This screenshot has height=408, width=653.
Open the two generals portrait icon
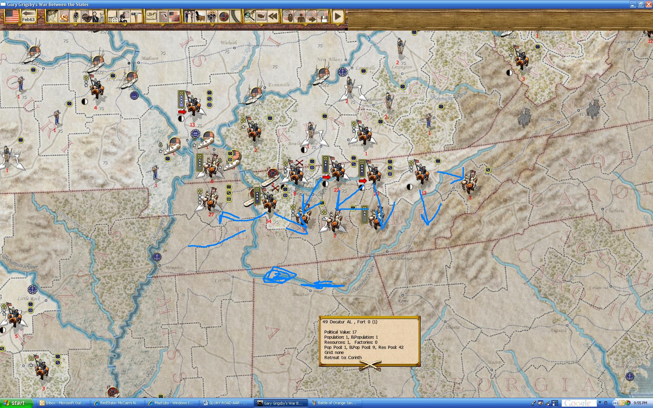click(x=98, y=16)
